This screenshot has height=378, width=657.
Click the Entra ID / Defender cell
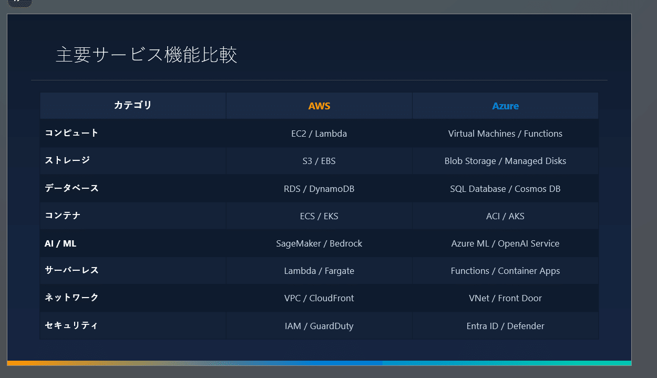point(506,326)
